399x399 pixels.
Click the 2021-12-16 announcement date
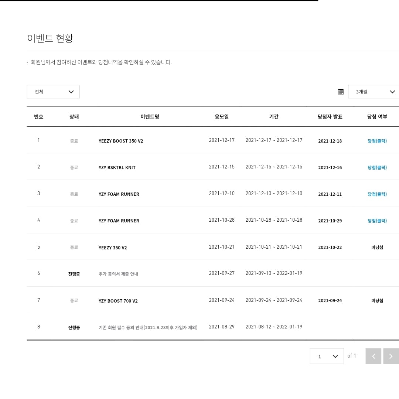click(330, 167)
